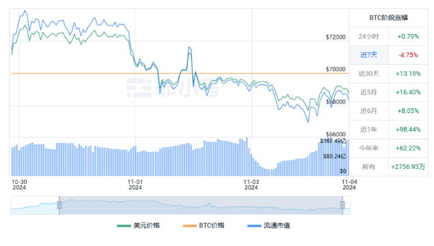Grab the left range slider handle

pos(59,205)
